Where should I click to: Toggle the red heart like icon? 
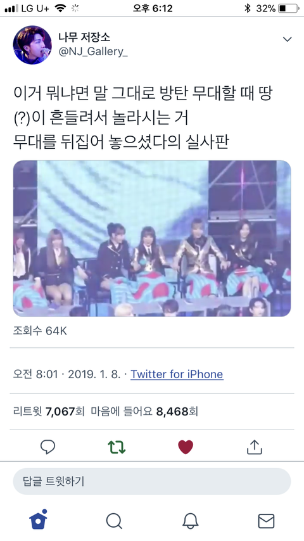click(x=186, y=447)
